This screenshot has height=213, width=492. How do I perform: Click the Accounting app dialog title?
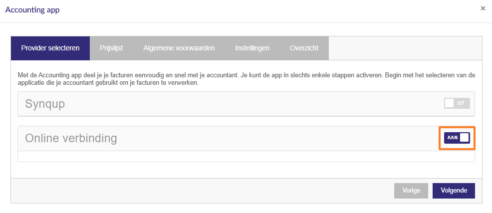coord(32,9)
